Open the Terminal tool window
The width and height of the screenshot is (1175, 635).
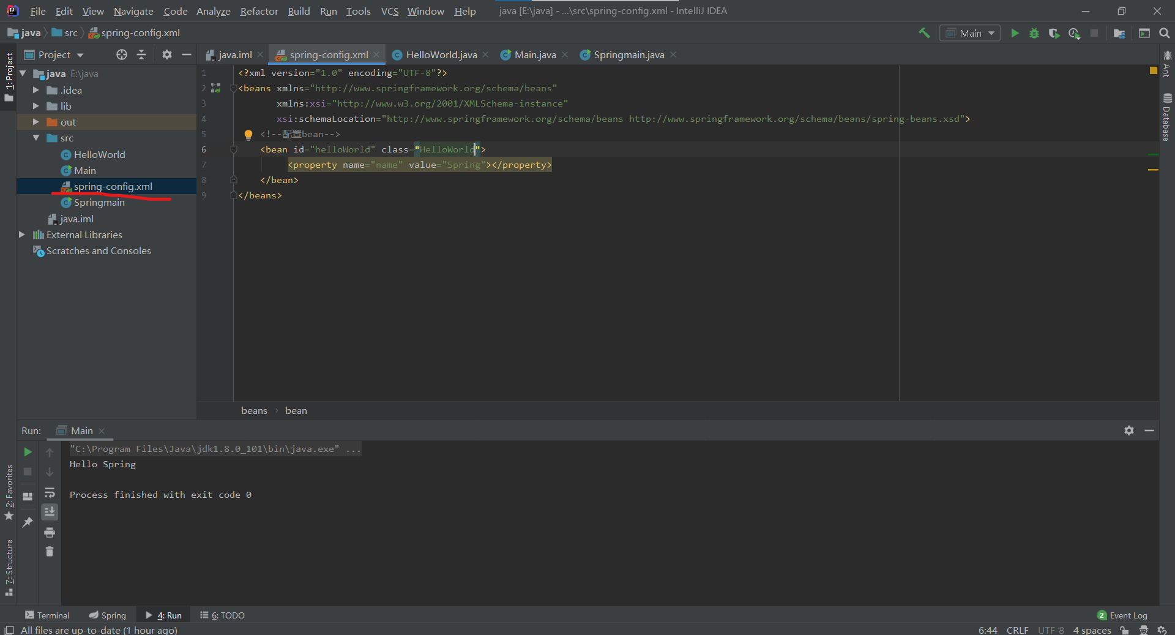click(47, 615)
